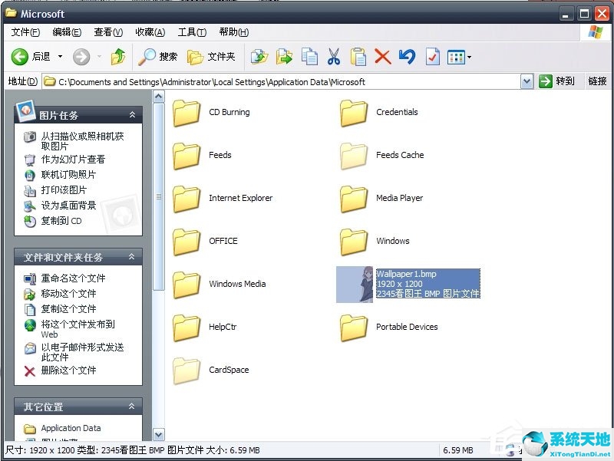The width and height of the screenshot is (614, 461).
Task: Click the Undo arrow icon
Action: [x=406, y=56]
